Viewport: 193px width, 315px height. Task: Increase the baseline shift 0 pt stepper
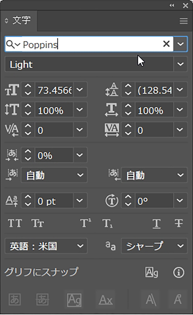[x=28, y=198]
